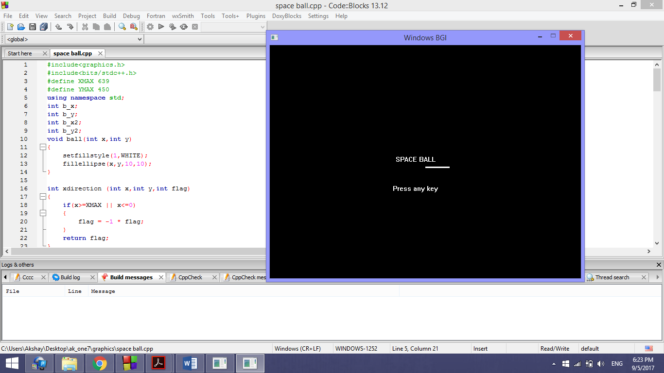The height and width of the screenshot is (373, 664).
Task: Collapse the fold marker at line 19
Action: (x=43, y=213)
